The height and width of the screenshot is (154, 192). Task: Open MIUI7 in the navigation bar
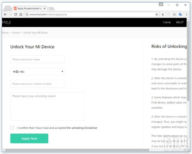click(180, 22)
